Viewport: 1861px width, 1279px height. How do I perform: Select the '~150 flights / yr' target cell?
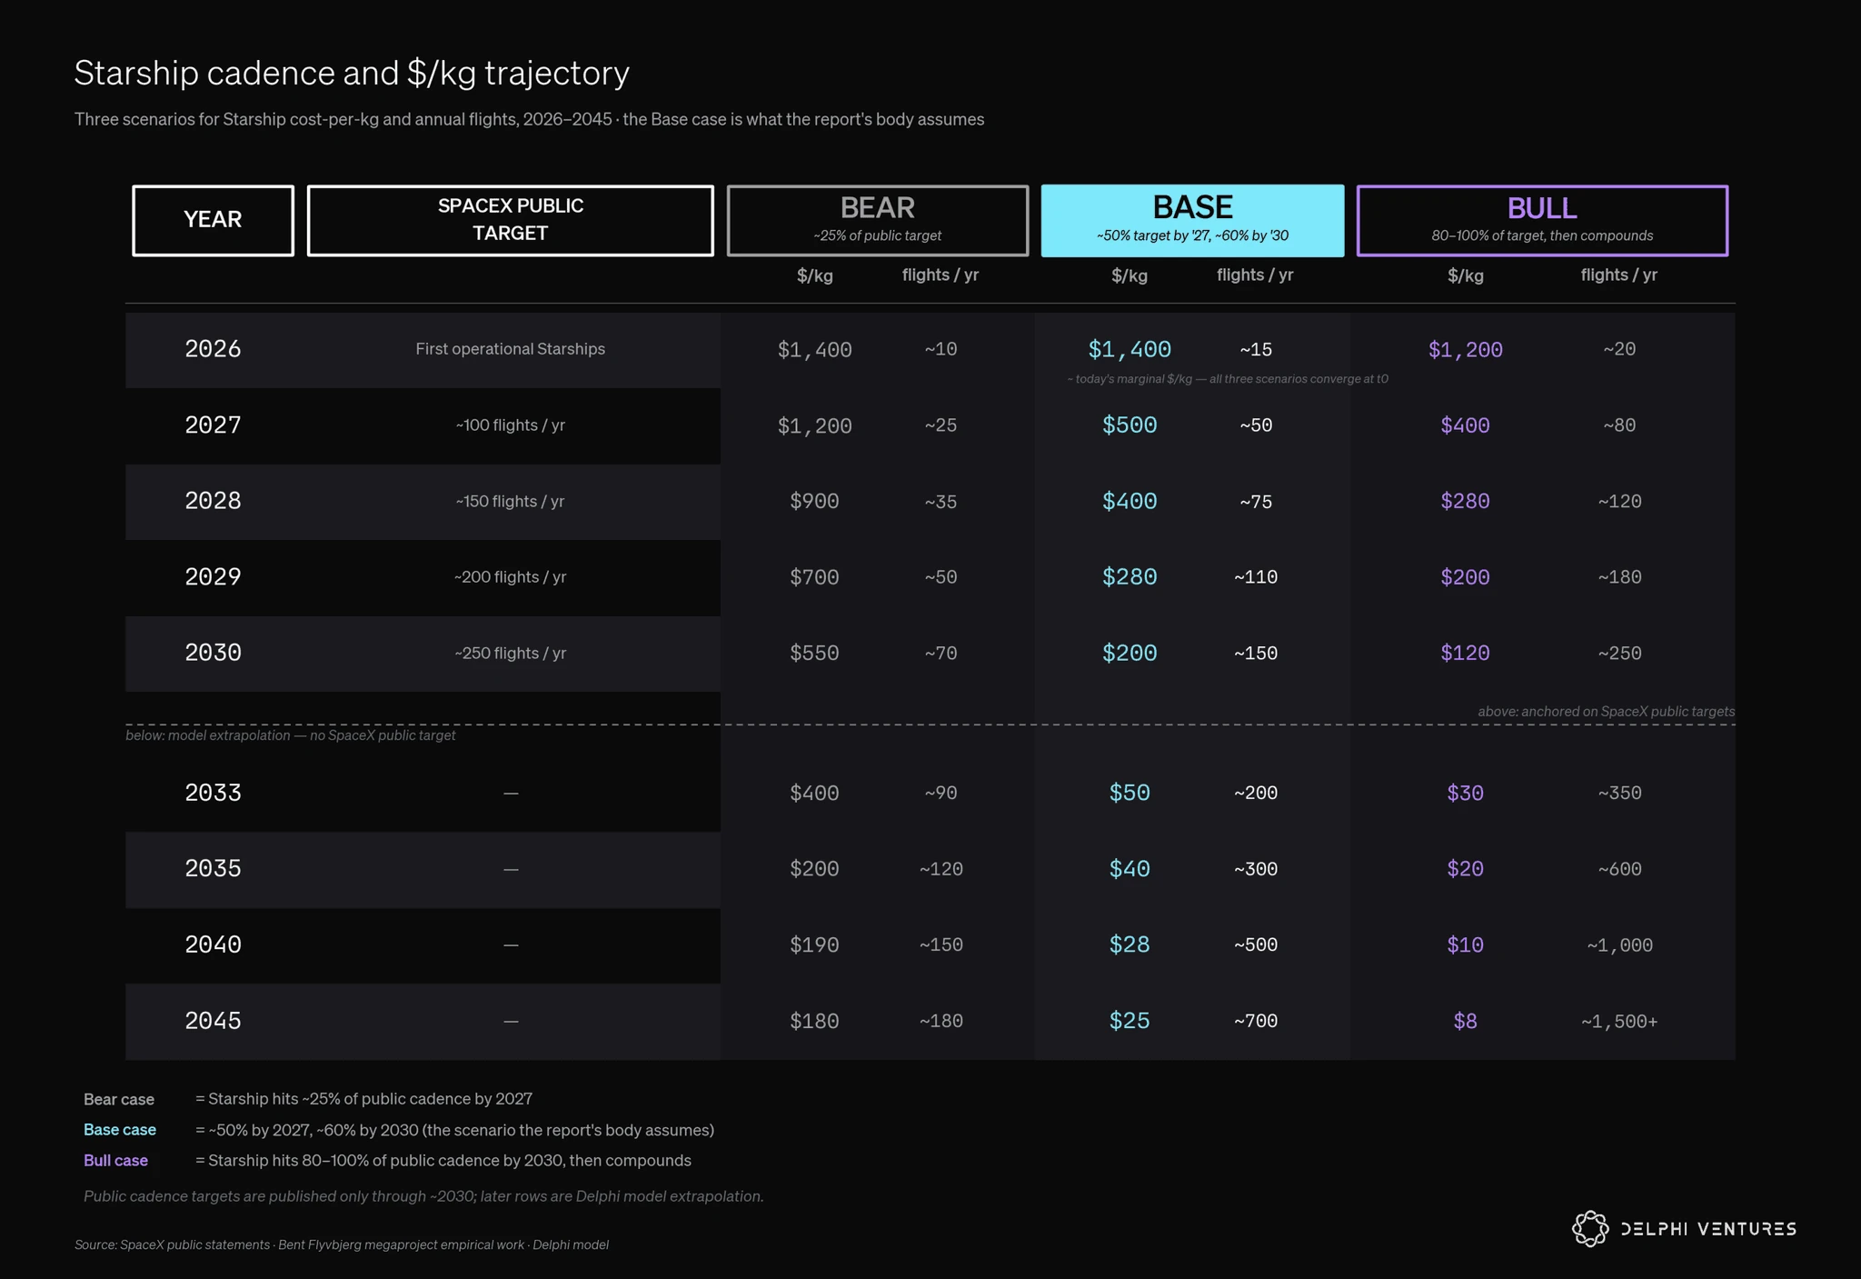[511, 501]
